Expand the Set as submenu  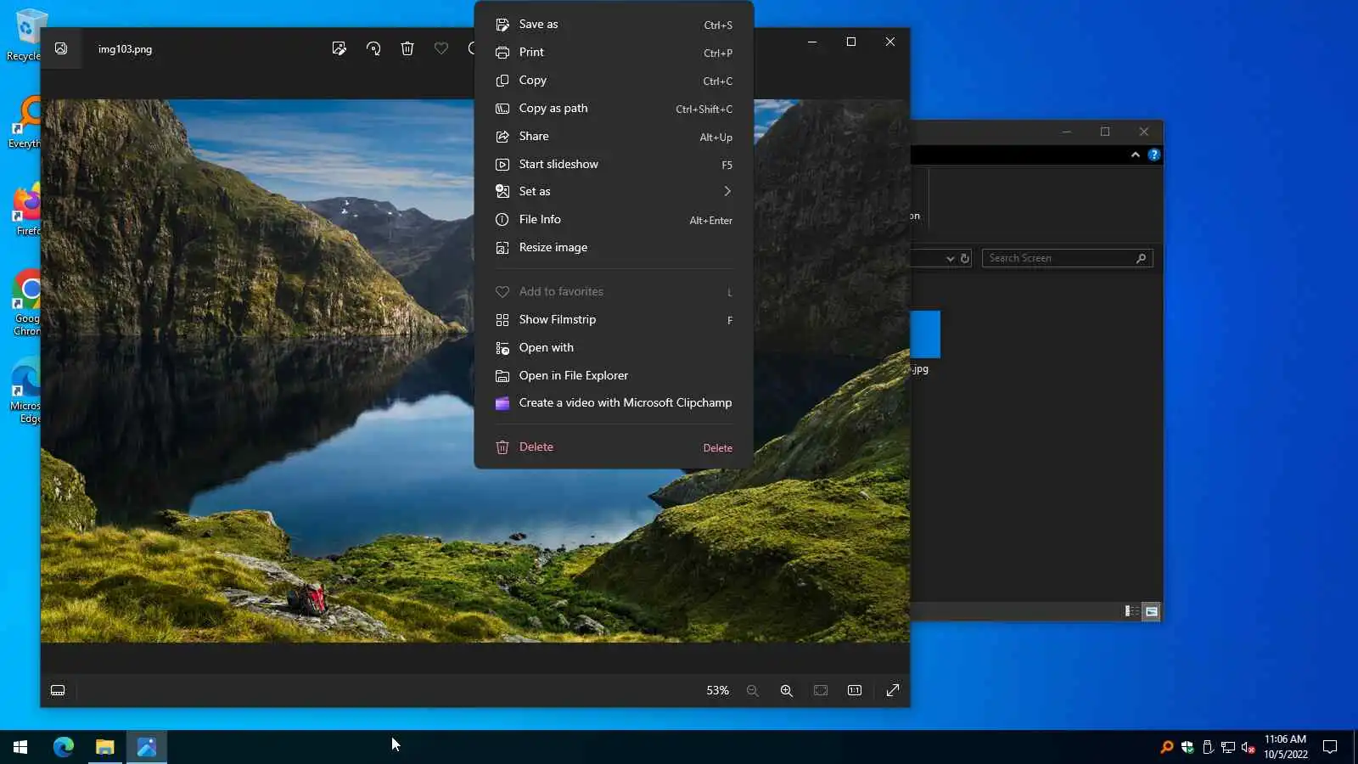614,192
